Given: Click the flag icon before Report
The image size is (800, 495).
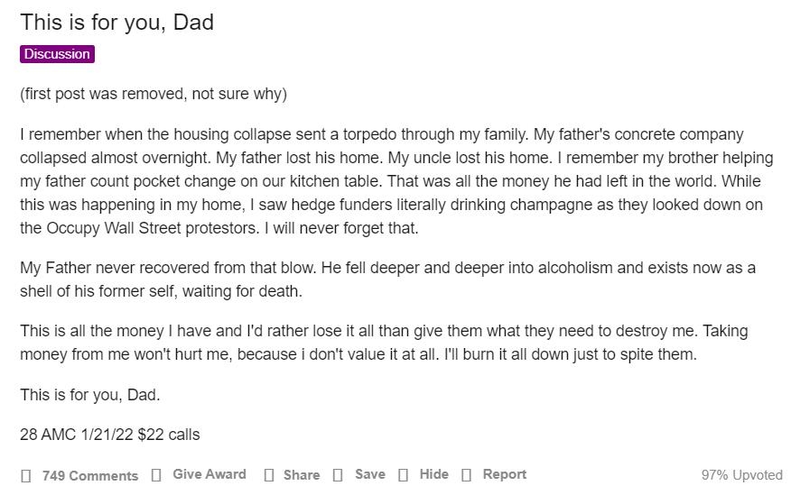Looking at the screenshot, I should click(466, 474).
